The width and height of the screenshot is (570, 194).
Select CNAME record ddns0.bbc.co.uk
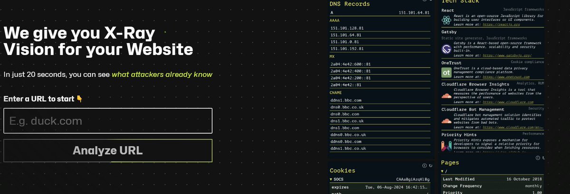[380, 135]
